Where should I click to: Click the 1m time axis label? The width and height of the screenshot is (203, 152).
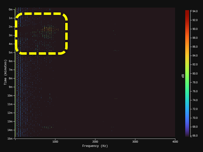point(10,18)
